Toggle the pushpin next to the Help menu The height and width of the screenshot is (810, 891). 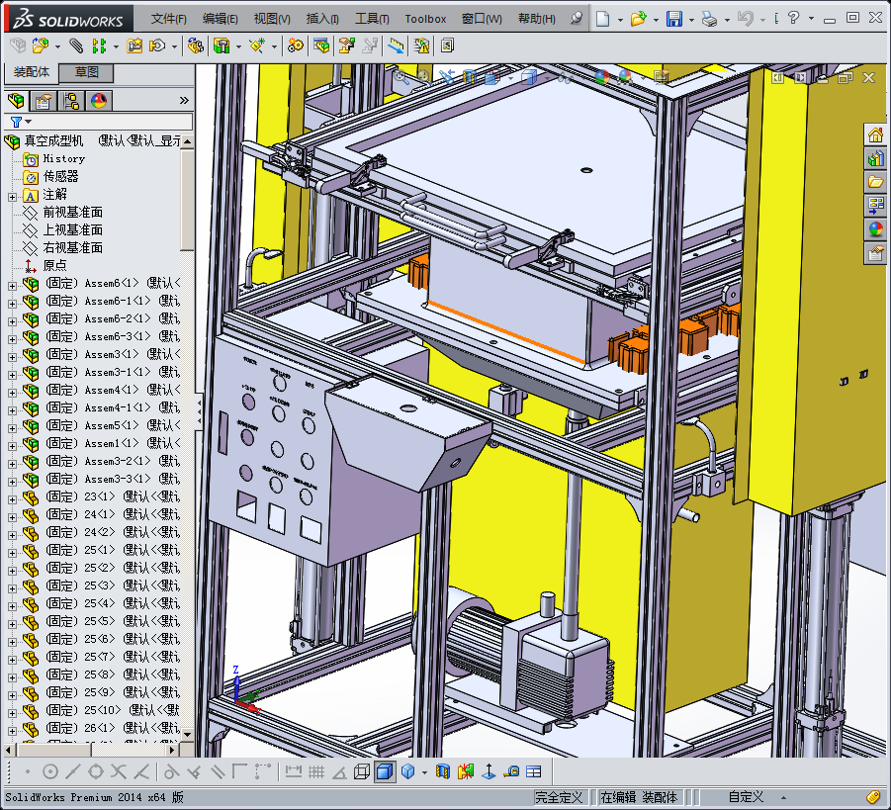point(578,19)
